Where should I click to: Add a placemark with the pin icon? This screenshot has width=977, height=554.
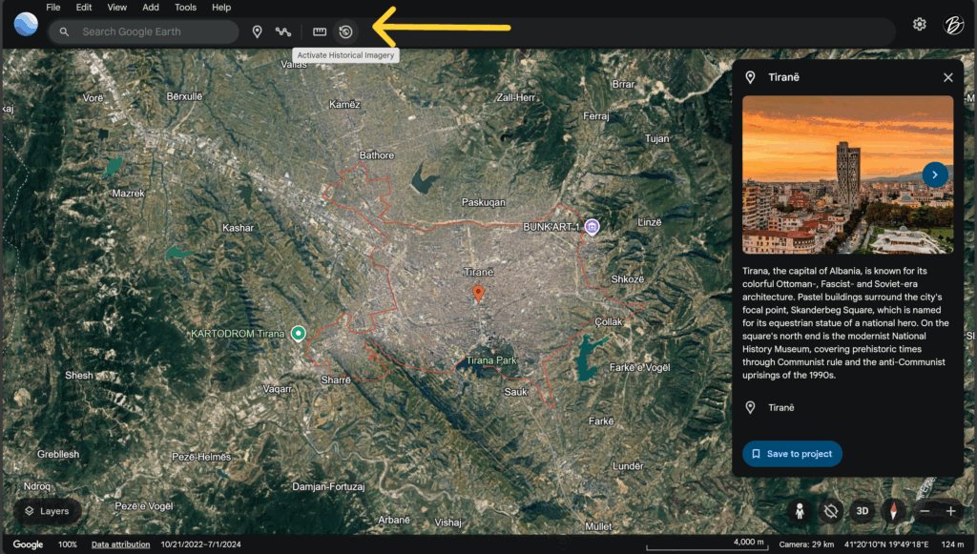(x=258, y=31)
